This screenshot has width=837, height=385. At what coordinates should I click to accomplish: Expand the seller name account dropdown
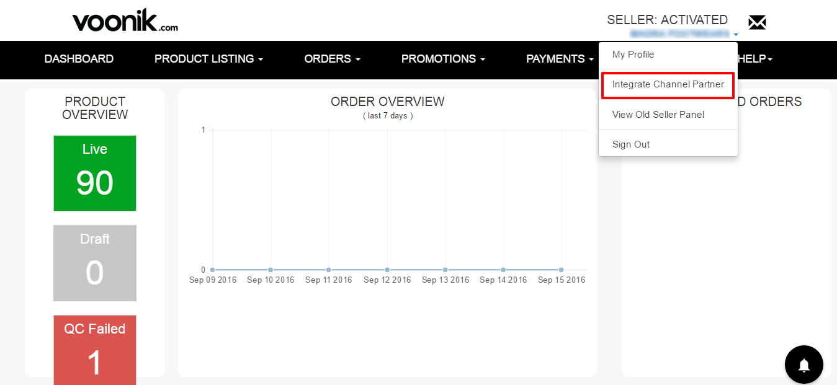(x=684, y=33)
